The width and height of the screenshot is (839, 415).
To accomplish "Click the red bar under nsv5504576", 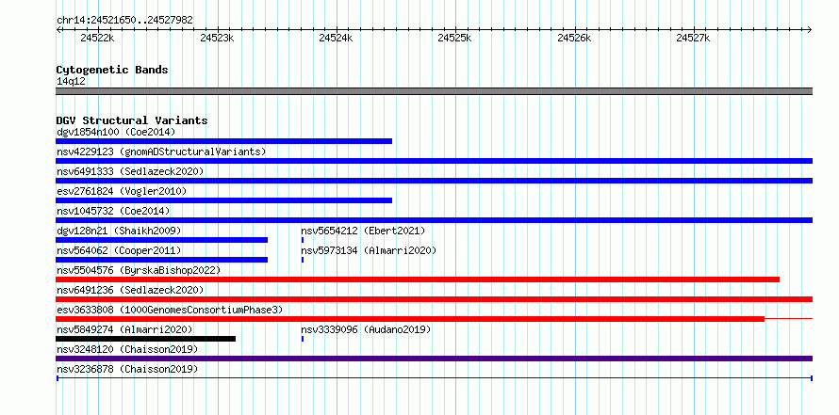I will [x=418, y=279].
